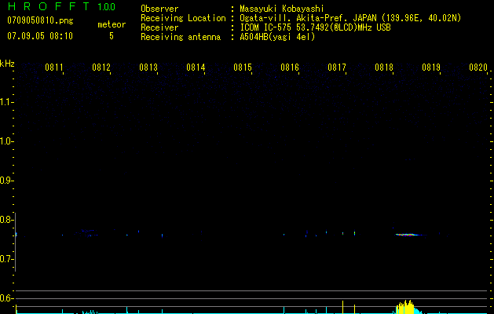Click the Receiving antenna field label
The image size is (494, 314).
coord(181,37)
